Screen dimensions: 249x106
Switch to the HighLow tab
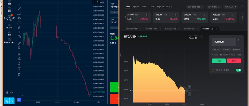(136, 7)
